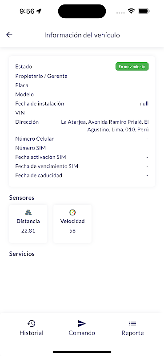164x356 pixels.
Task: Tap the green En movimiento status badge
Action: pyautogui.click(x=132, y=66)
